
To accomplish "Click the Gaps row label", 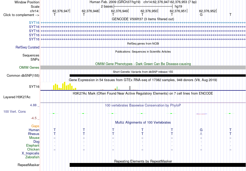I will (x=35, y=126).
